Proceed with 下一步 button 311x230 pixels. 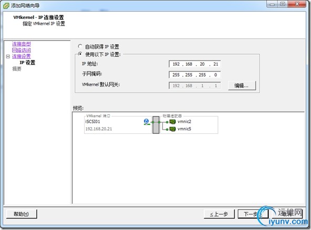pyautogui.click(x=253, y=214)
